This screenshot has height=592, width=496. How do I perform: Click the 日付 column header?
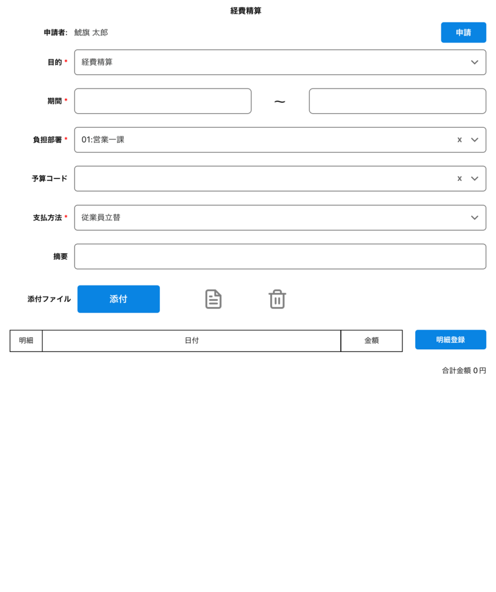(192, 341)
